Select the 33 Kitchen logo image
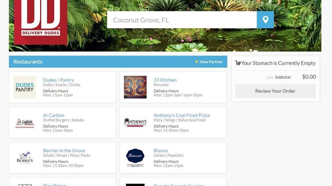The image size is (332, 186). pyautogui.click(x=135, y=87)
